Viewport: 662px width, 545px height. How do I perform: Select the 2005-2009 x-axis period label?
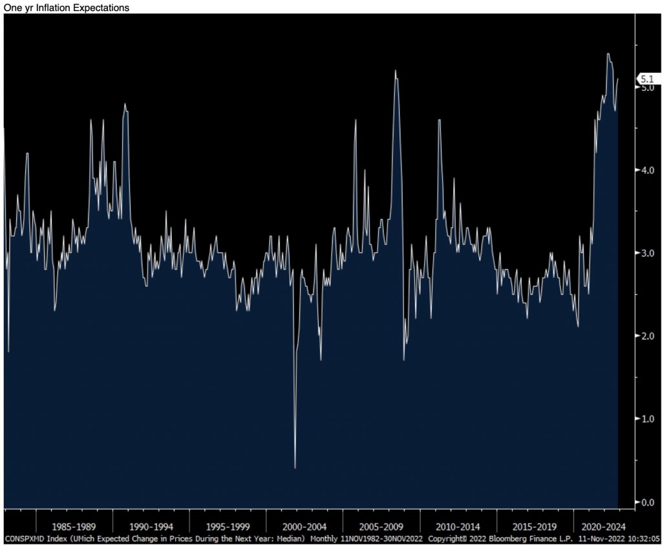382,526
